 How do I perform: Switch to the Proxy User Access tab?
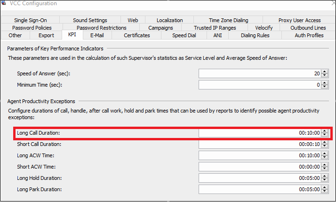(299, 20)
